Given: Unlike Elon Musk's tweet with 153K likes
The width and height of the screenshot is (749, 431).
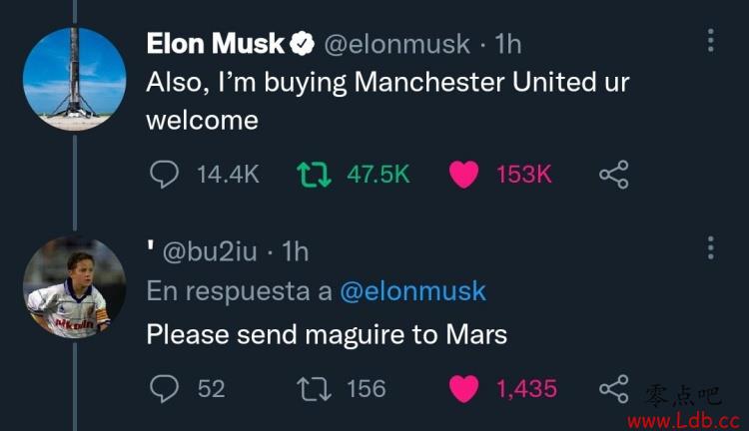Looking at the screenshot, I should (x=463, y=175).
